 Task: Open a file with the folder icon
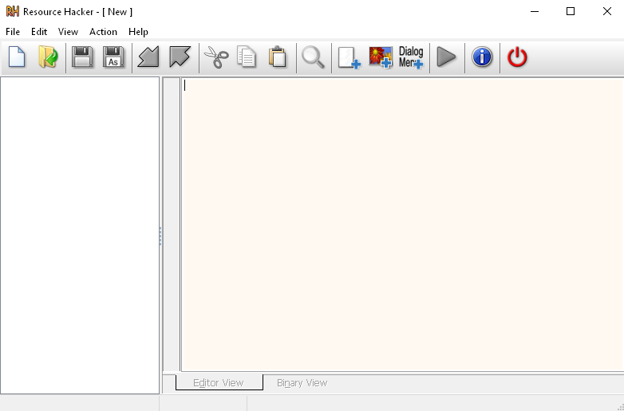[48, 57]
